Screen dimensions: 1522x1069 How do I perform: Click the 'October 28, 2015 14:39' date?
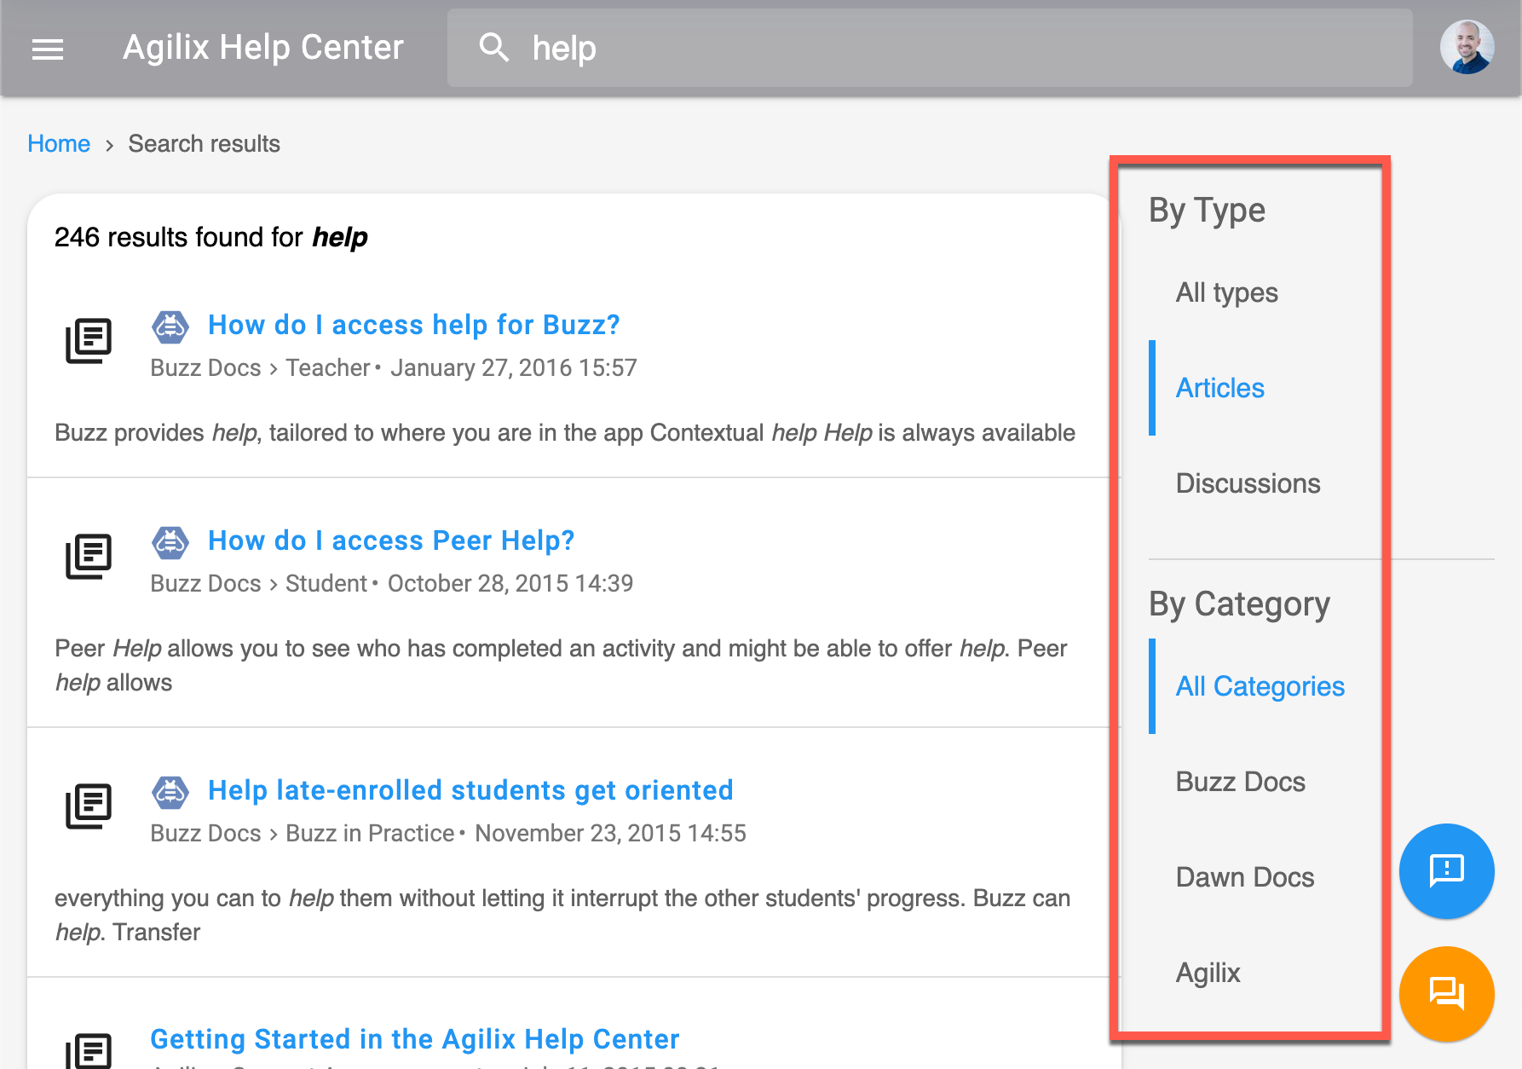tap(510, 583)
